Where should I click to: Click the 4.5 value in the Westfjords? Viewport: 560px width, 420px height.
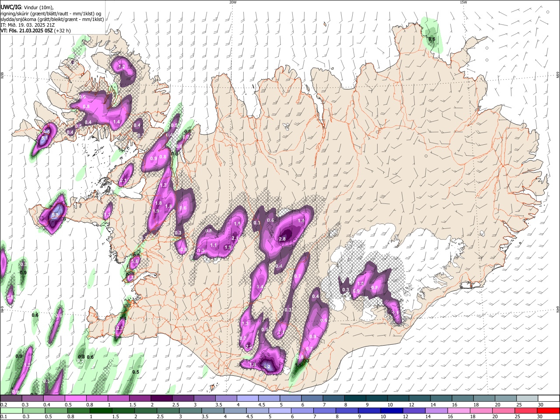pyautogui.click(x=47, y=132)
